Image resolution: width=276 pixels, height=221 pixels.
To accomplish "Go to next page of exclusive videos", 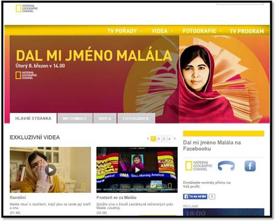I will [175, 138].
